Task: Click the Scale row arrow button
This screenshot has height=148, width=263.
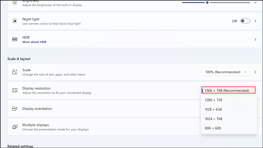Action: click(x=255, y=72)
